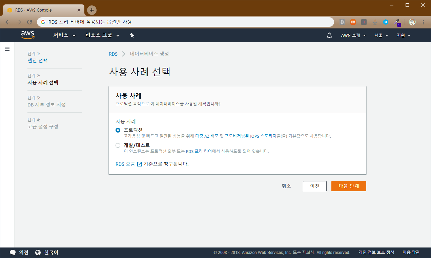Click the RDS breadcrumb link
The image size is (431, 258).
[113, 54]
